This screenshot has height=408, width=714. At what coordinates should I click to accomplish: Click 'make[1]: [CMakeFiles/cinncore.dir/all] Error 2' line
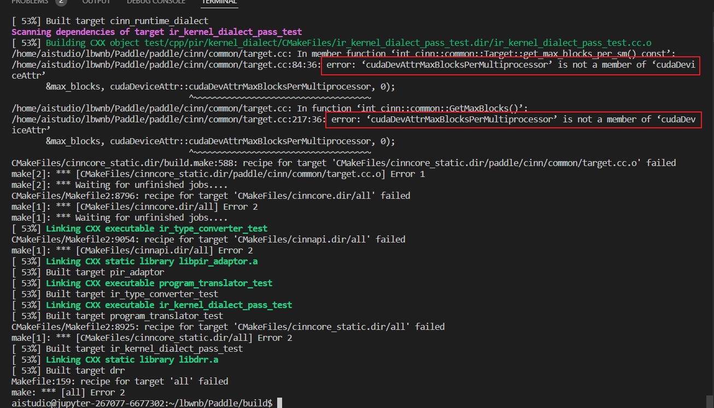click(x=134, y=207)
